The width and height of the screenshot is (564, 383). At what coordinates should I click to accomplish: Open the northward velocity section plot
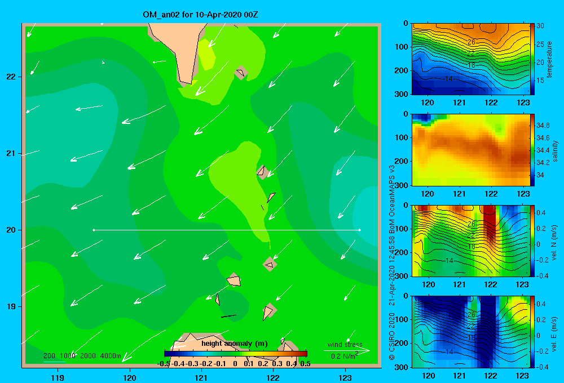(x=471, y=241)
